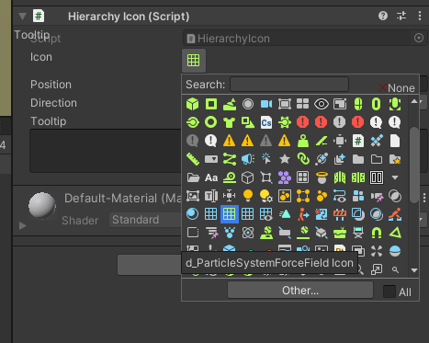The height and width of the screenshot is (343, 429).
Task: Pick the gray warning triangle icon
Action: [x=266, y=141]
